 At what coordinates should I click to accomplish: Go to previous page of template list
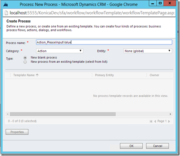pyautogui.click(x=155, y=121)
